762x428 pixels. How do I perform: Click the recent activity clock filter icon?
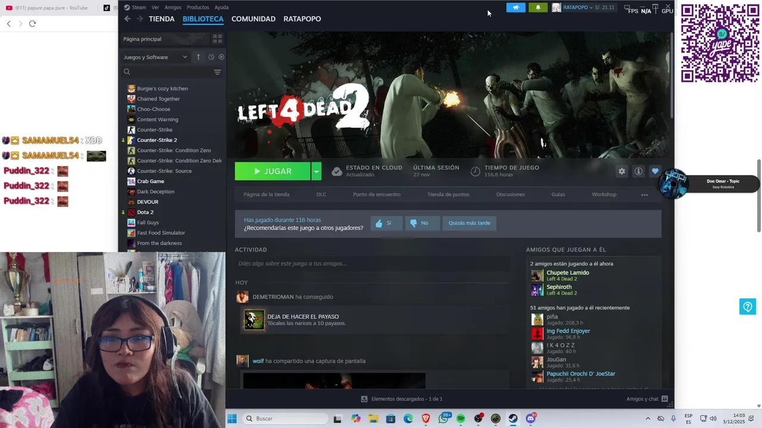click(x=211, y=57)
